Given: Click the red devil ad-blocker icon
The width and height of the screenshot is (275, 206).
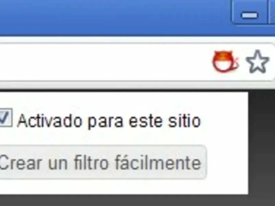Looking at the screenshot, I should (x=225, y=61).
